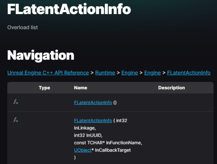Open the FLatentActionInfo () default constructor link
217x164 pixels.
93,102
